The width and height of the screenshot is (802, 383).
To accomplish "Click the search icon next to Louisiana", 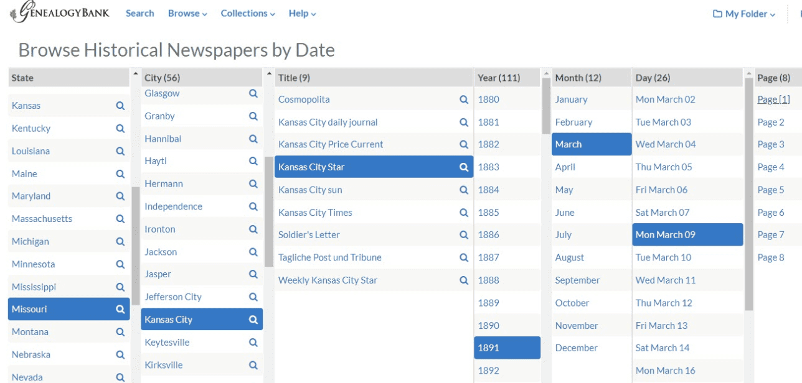I will 120,151.
